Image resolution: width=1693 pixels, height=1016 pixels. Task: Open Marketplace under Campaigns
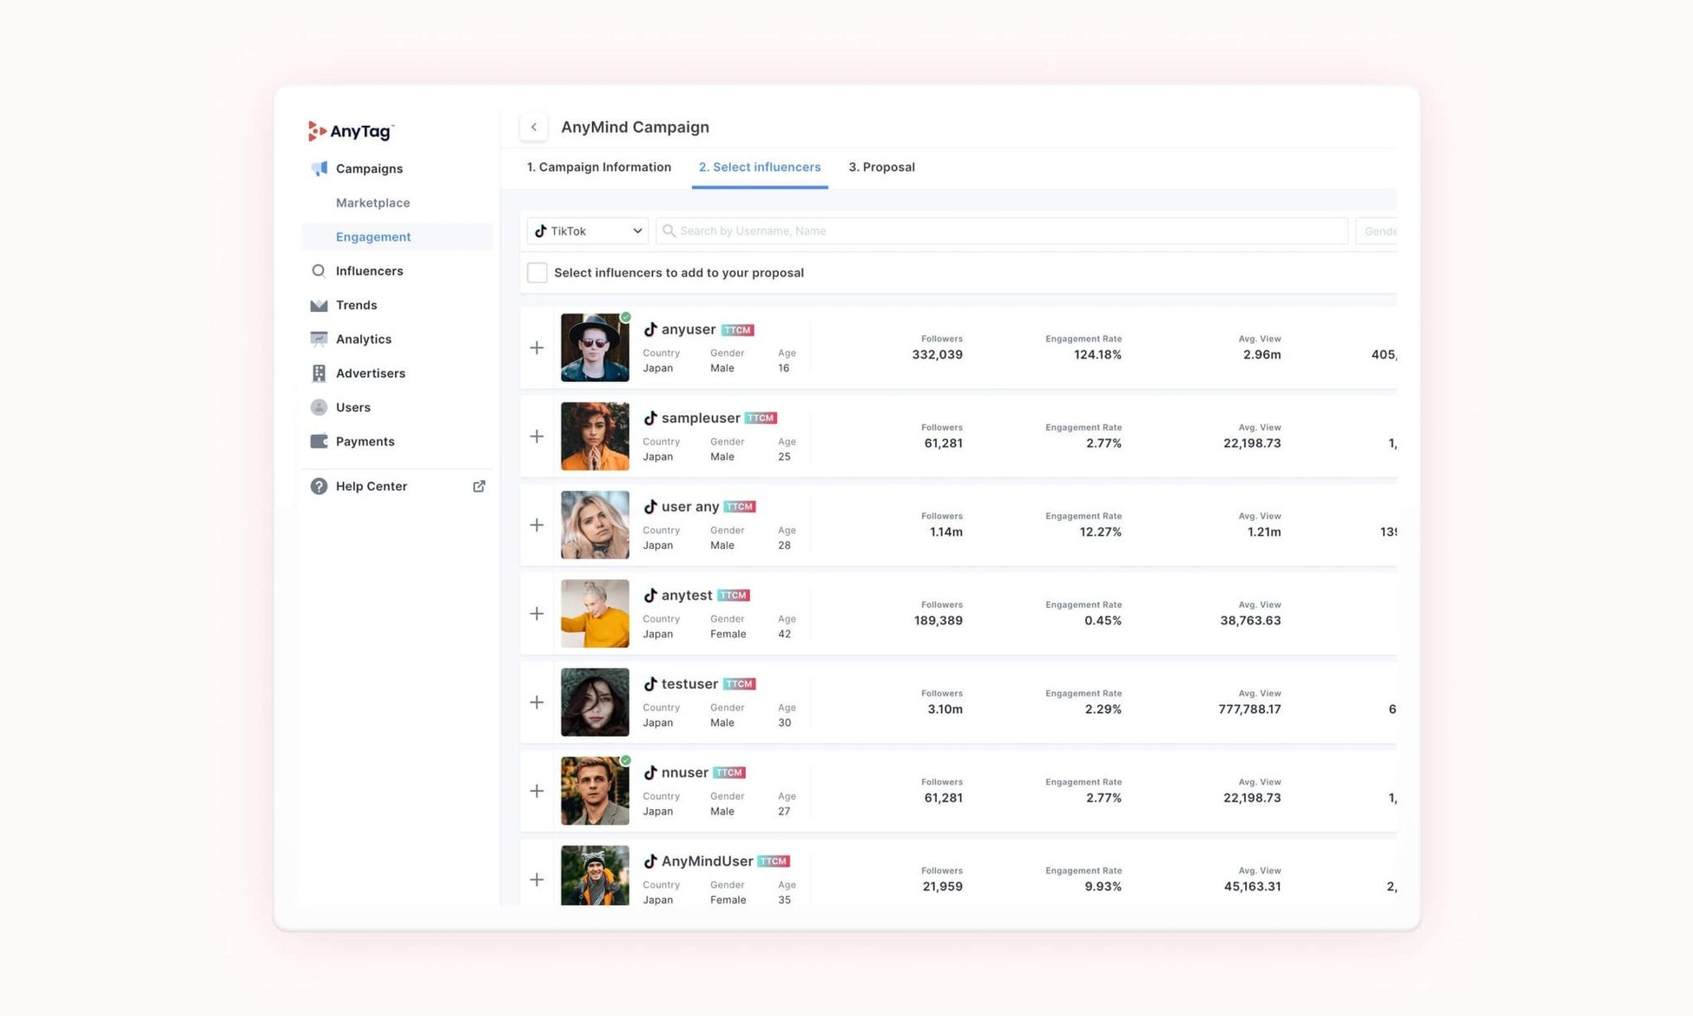(372, 202)
